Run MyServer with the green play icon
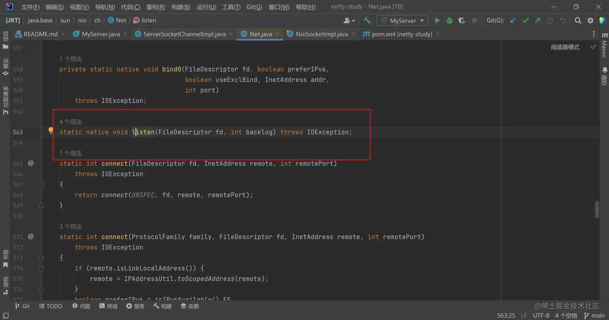Screen dimensions: 609x320 point(437,21)
